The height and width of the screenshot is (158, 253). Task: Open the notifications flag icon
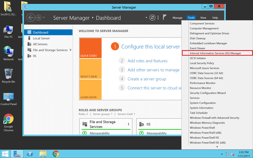pos(164,17)
